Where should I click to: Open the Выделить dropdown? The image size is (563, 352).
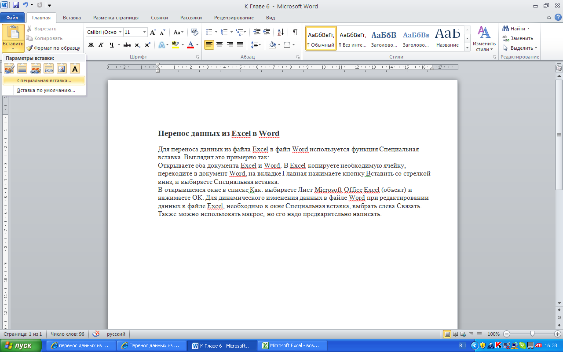click(x=520, y=48)
